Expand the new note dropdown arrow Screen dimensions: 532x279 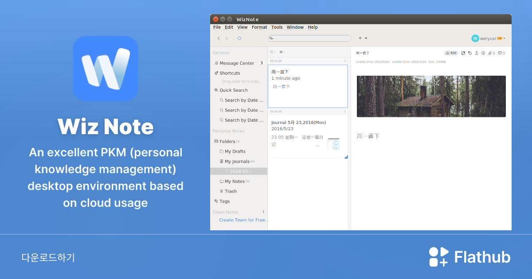click(366, 38)
